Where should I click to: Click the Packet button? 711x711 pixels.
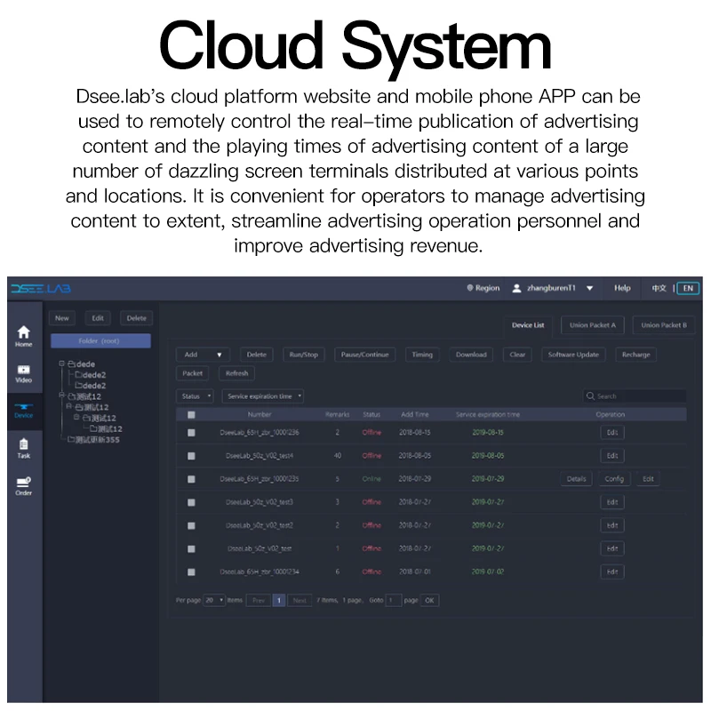click(192, 373)
